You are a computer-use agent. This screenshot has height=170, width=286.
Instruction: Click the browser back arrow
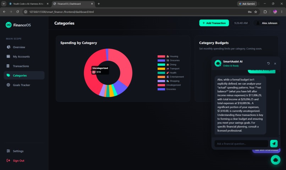(x=4, y=12)
